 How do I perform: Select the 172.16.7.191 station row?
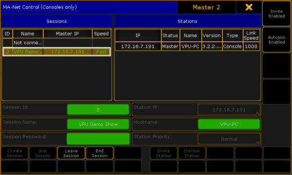pos(187,46)
